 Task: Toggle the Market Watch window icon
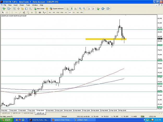[14, 9]
